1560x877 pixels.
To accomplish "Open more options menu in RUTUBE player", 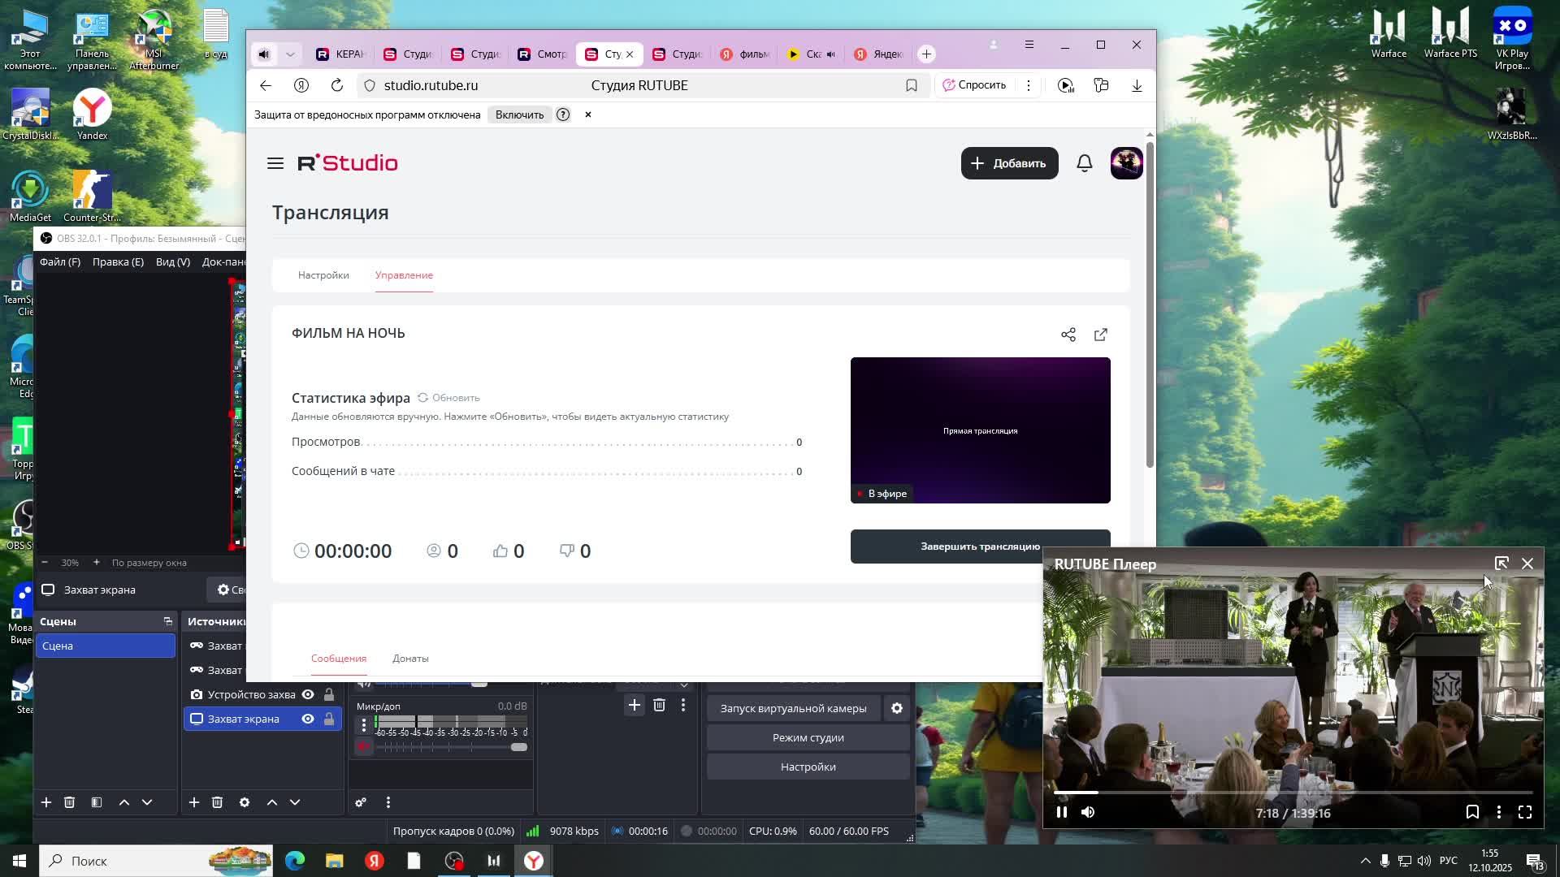I will click(1498, 812).
